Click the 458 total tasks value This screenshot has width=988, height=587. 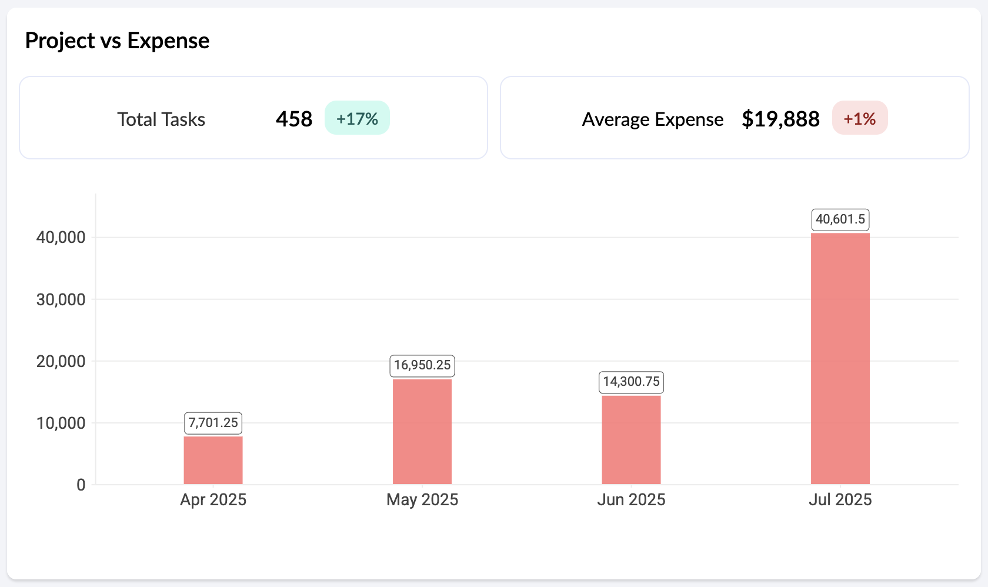click(294, 119)
